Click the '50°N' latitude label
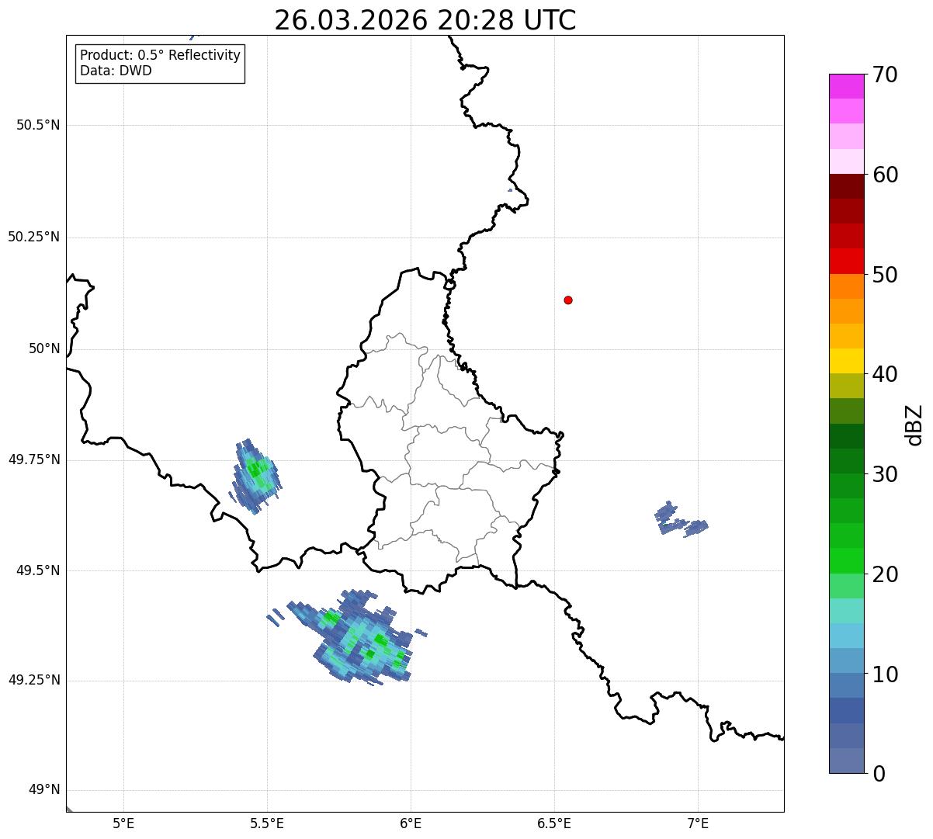 44,348
